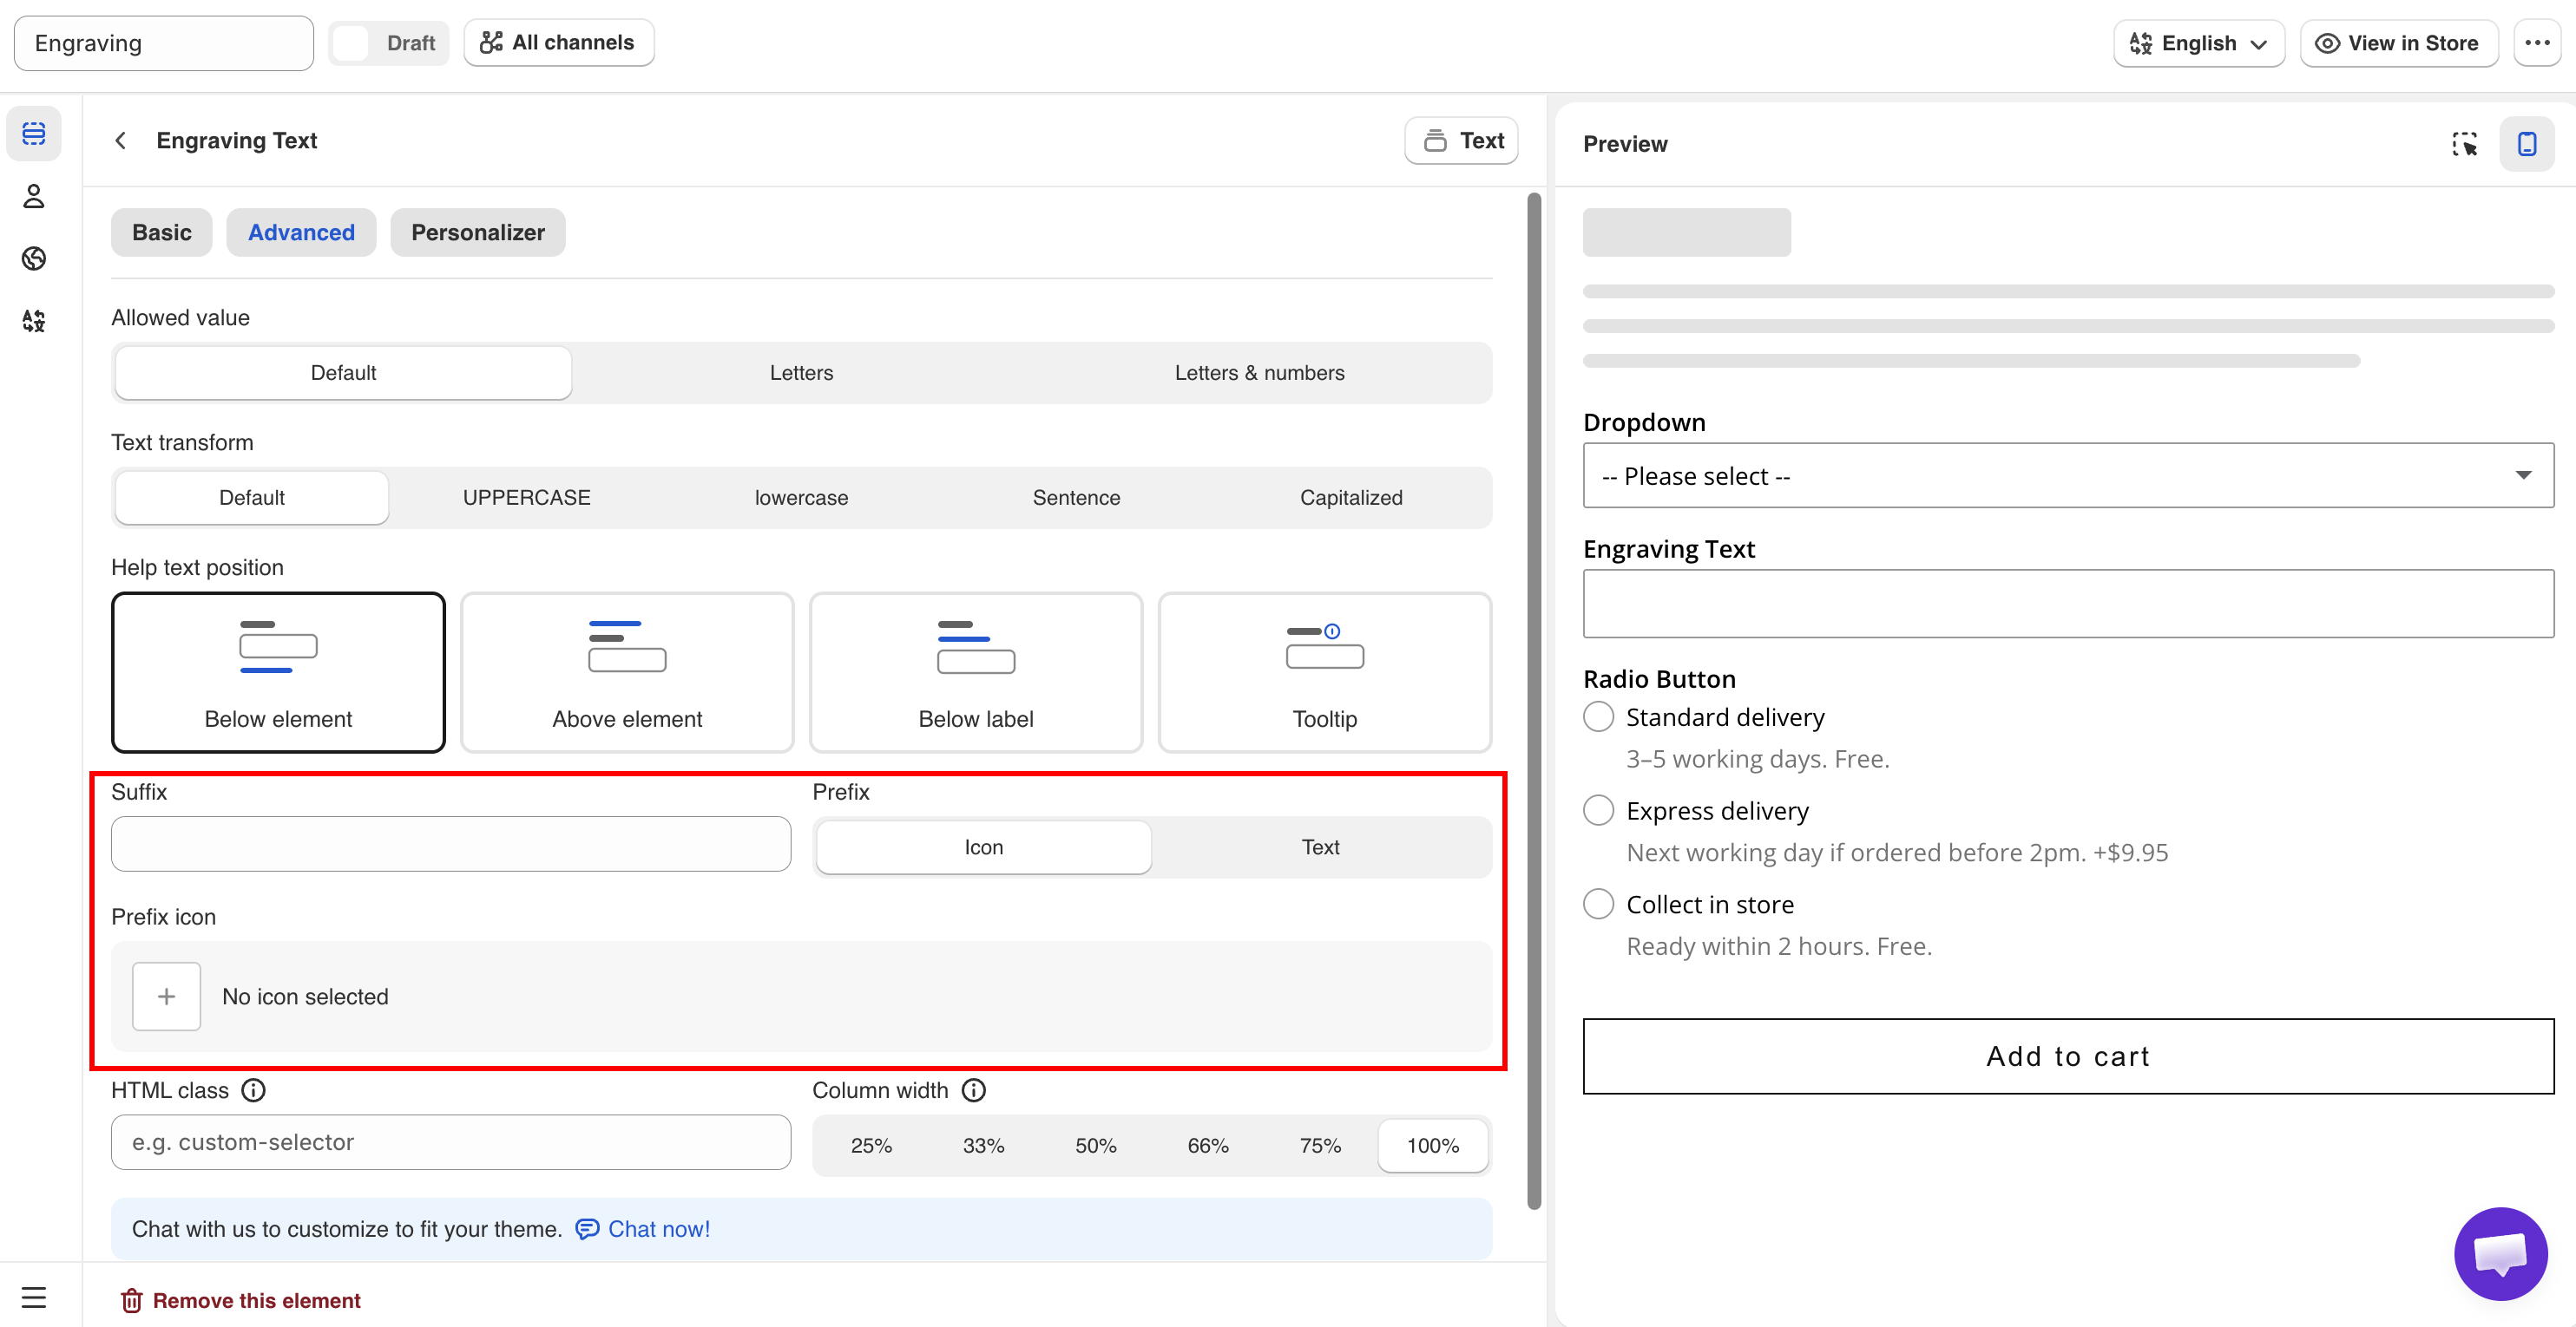This screenshot has height=1327, width=2576.
Task: Open the All channels selector
Action: click(x=558, y=43)
